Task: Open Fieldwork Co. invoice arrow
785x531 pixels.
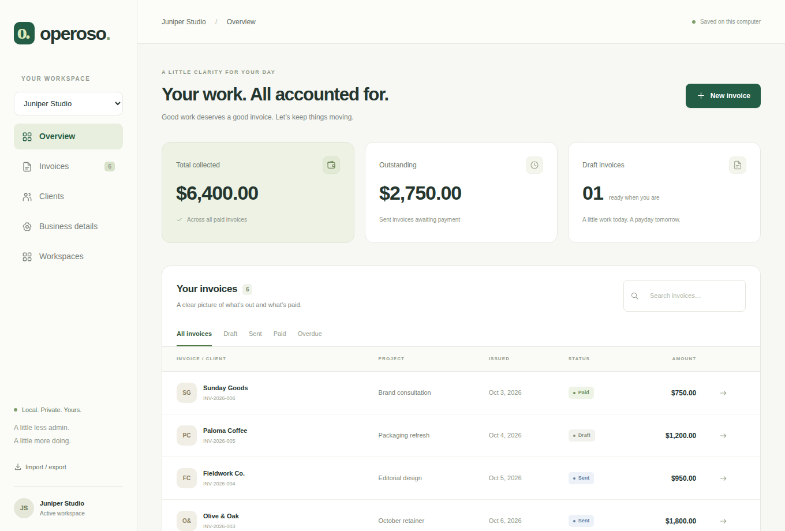Action: click(x=723, y=478)
